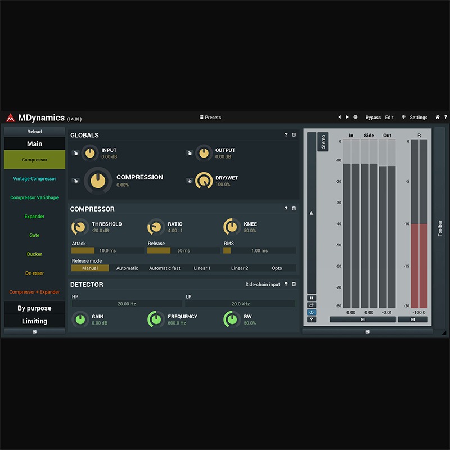Select the Compressor device
Image resolution: width=450 pixels, height=450 pixels.
(x=34, y=160)
